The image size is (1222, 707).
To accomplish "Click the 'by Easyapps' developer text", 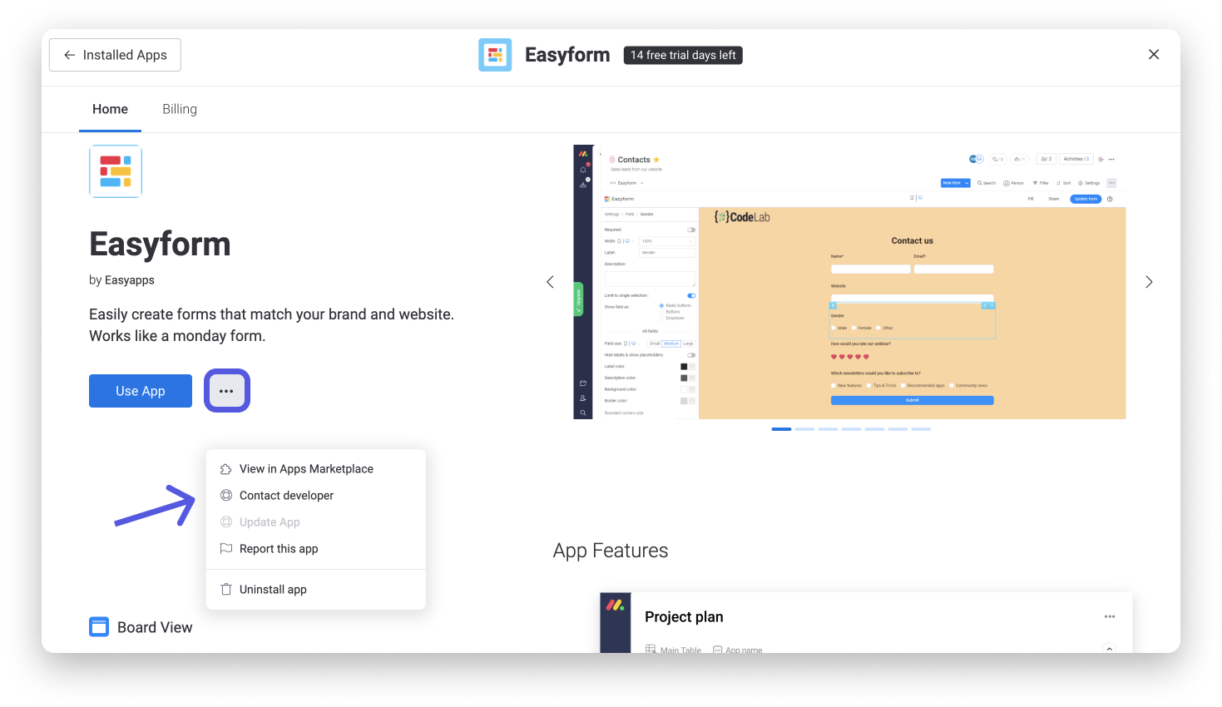I will (x=121, y=280).
